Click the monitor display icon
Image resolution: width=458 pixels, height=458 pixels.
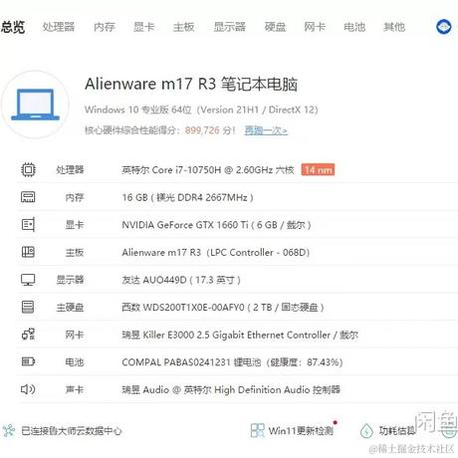[x=28, y=280]
